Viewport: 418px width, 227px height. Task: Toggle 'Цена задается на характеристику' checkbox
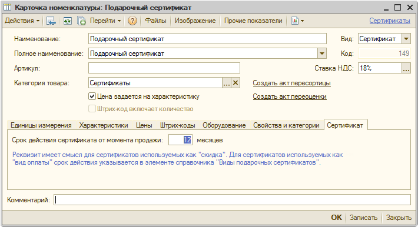[92, 96]
